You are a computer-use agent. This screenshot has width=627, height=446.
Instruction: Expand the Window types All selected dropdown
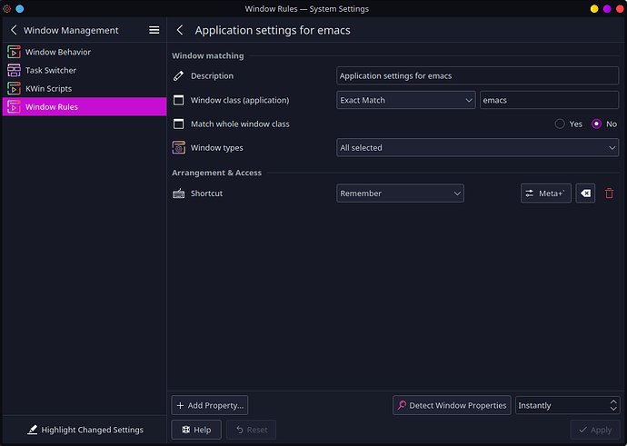tap(477, 148)
